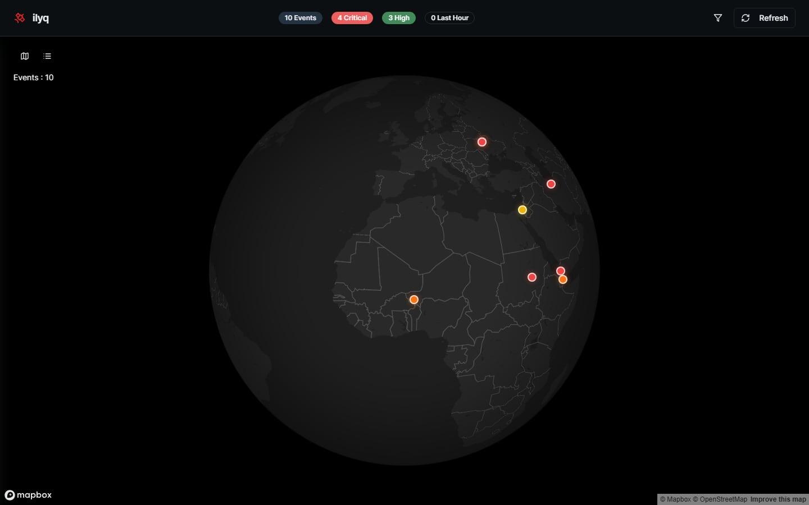This screenshot has width=809, height=505.
Task: Click the Events : 10 counter text
Action: click(x=34, y=77)
